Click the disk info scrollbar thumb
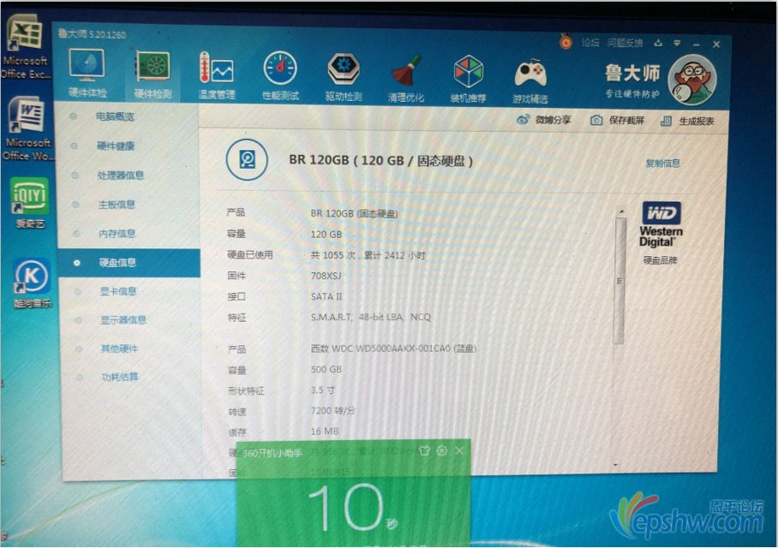This screenshot has width=778, height=548. (x=619, y=280)
